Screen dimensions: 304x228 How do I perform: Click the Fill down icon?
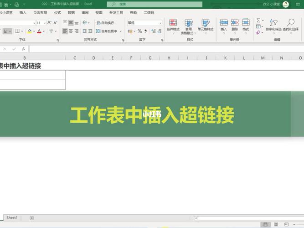pos(258,26)
